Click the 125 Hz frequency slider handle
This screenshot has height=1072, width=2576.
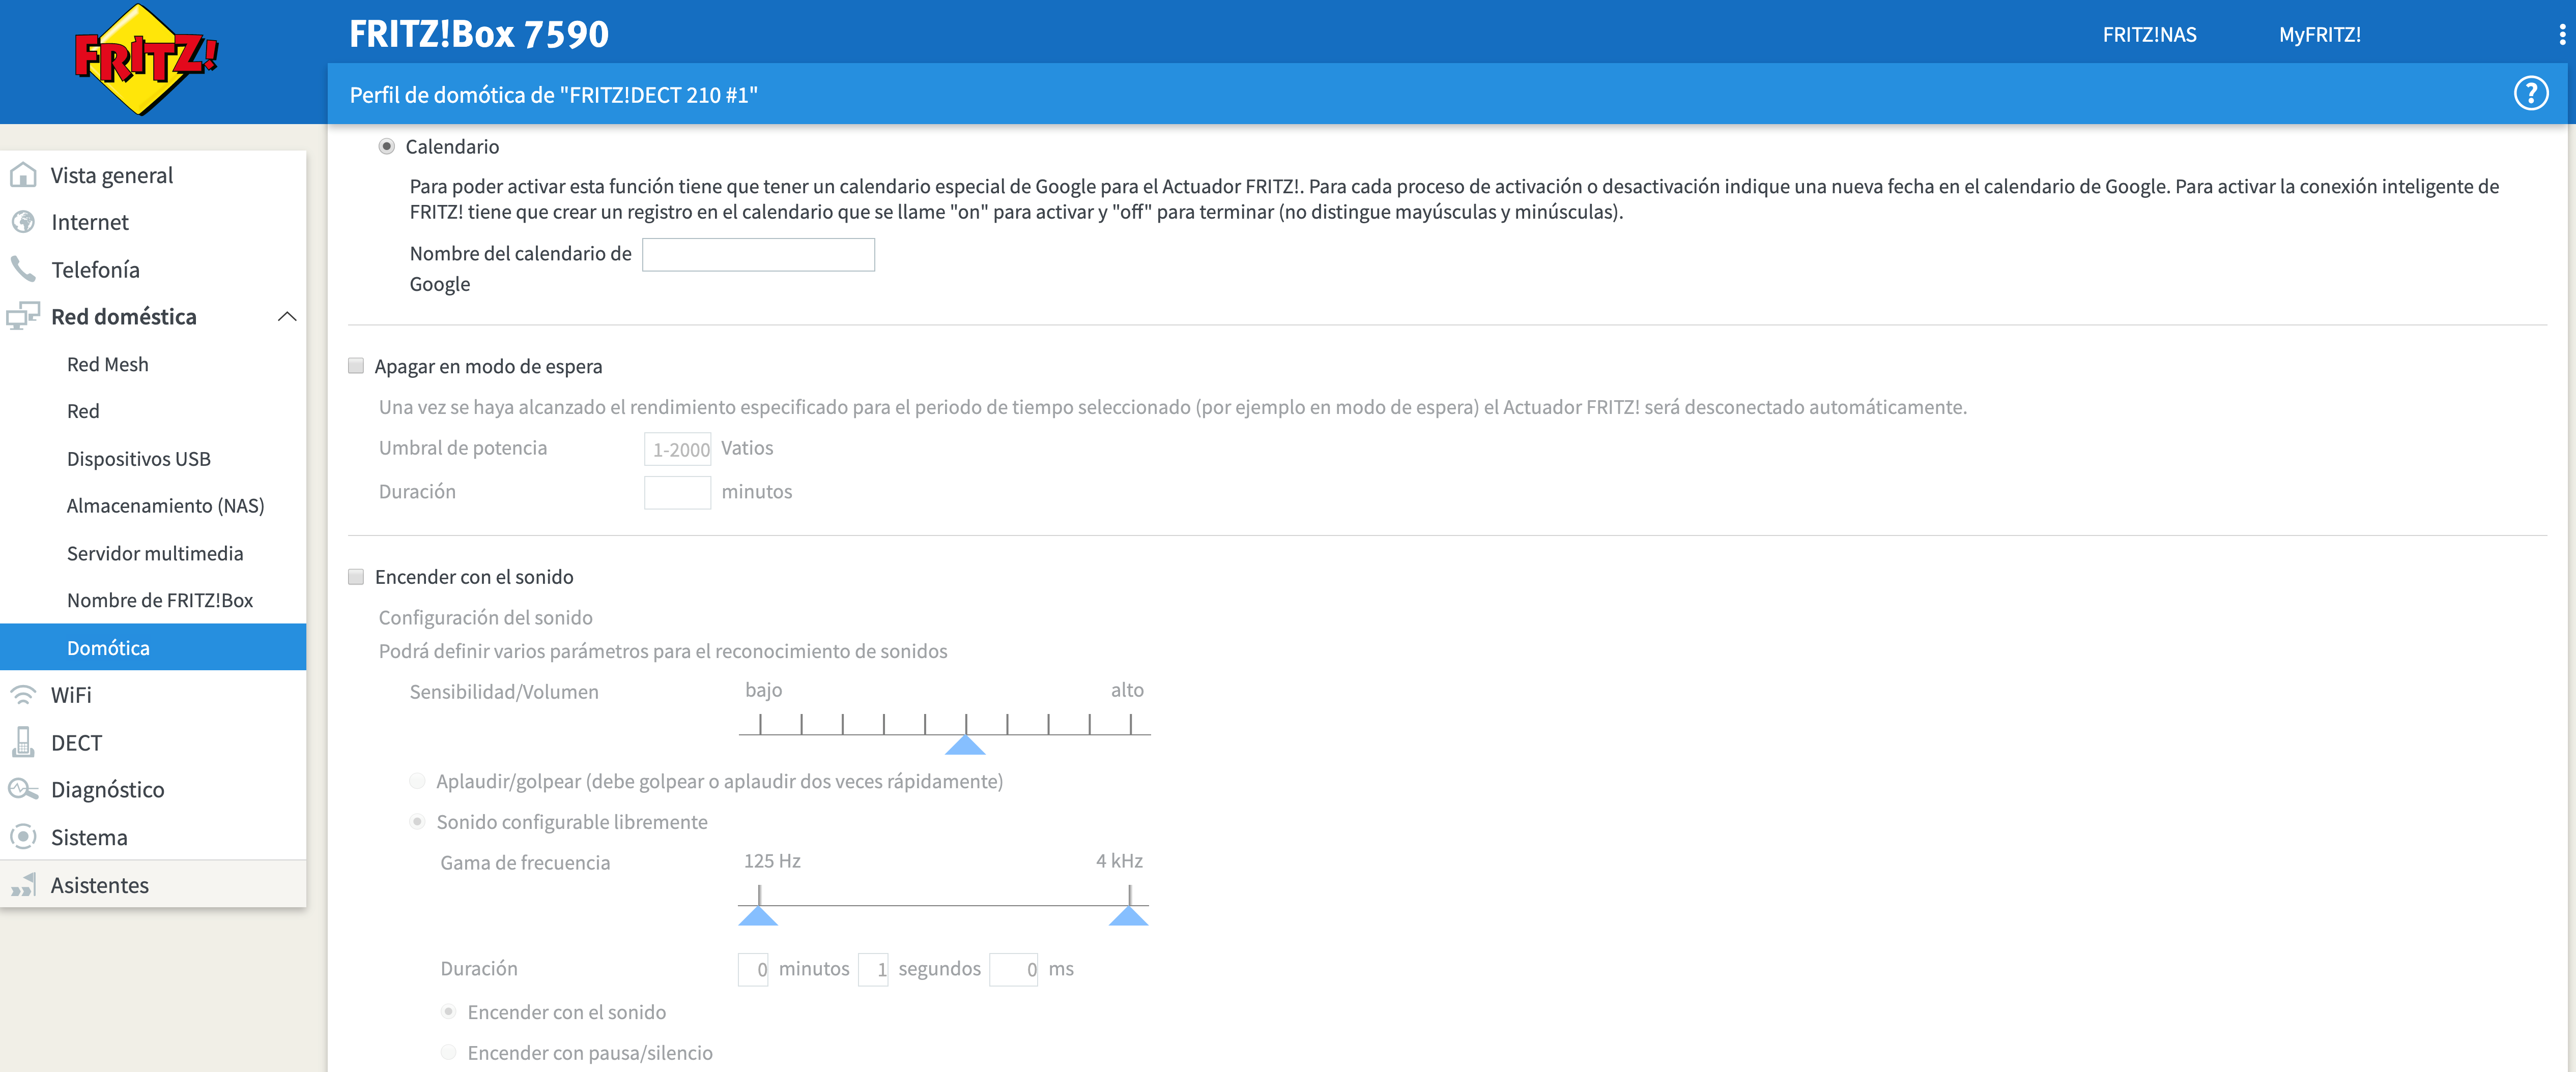click(758, 915)
